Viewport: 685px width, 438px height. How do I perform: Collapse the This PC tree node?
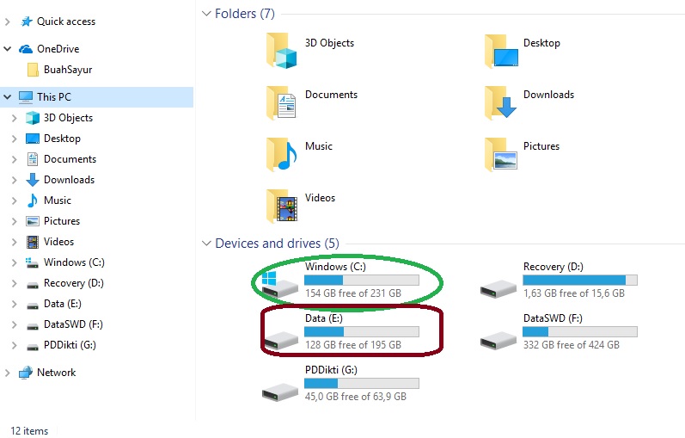(9, 97)
